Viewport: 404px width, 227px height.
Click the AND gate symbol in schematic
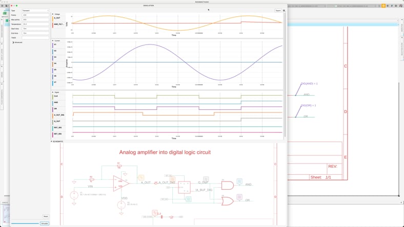(x=227, y=185)
